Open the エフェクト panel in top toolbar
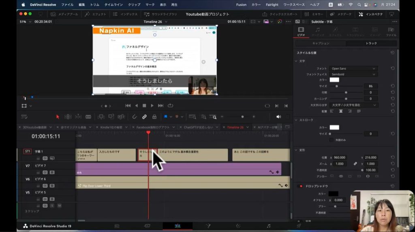Screen dimensions: 415x232 [96, 14]
